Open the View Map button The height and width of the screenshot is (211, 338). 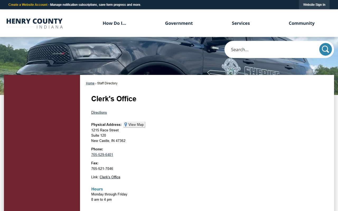tap(134, 124)
